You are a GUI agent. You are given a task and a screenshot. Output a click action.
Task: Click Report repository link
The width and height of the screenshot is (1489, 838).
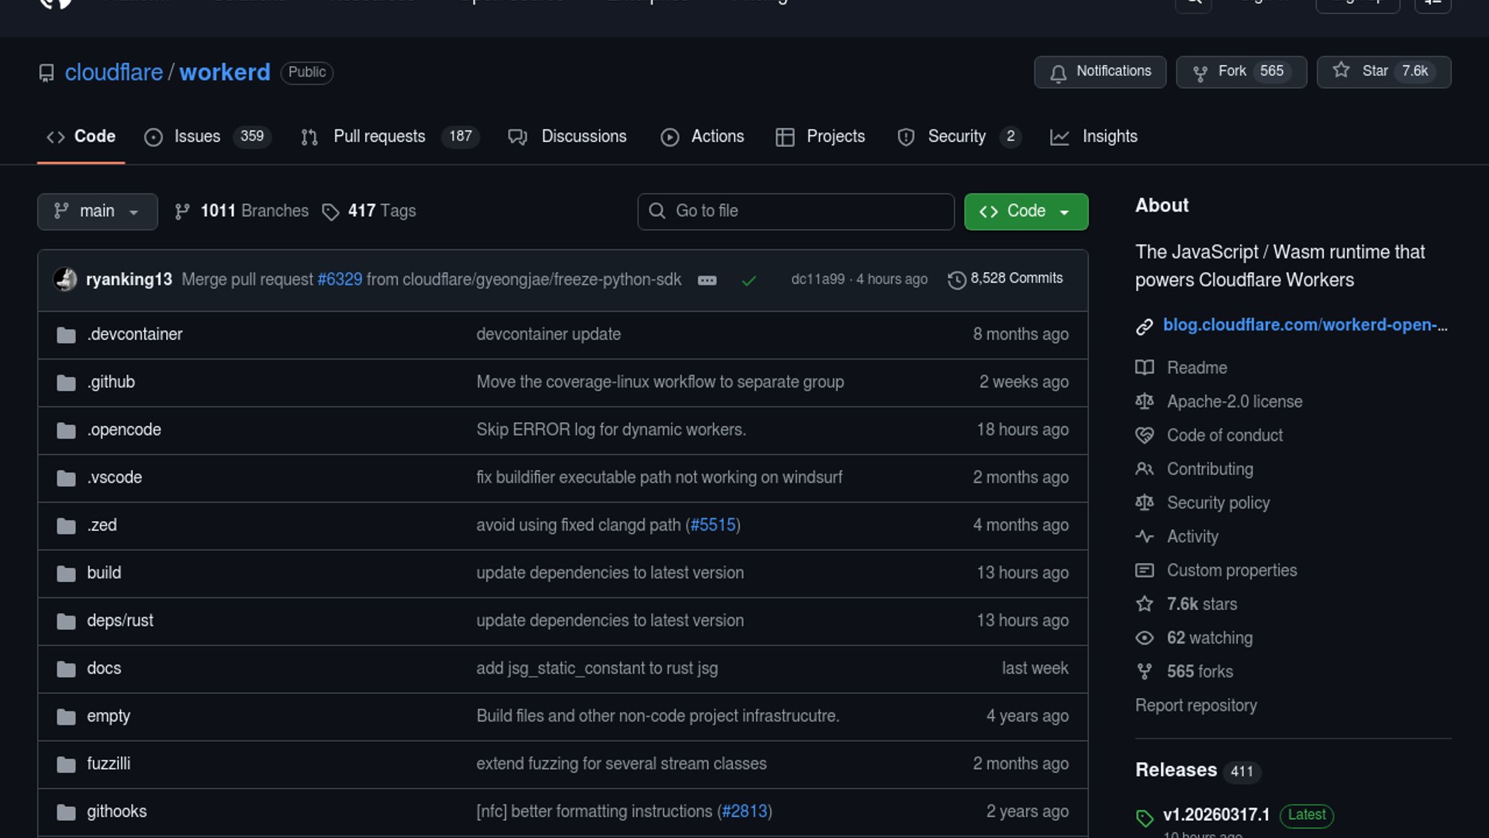pos(1195,705)
